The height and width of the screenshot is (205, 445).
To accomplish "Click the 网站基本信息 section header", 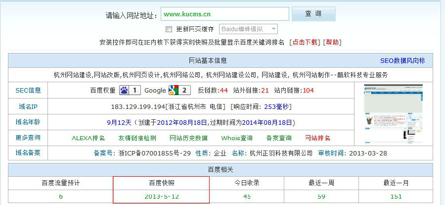I will tap(208, 60).
